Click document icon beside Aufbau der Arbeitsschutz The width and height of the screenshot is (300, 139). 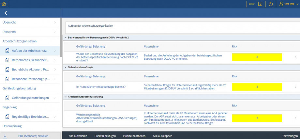[x=7, y=51]
